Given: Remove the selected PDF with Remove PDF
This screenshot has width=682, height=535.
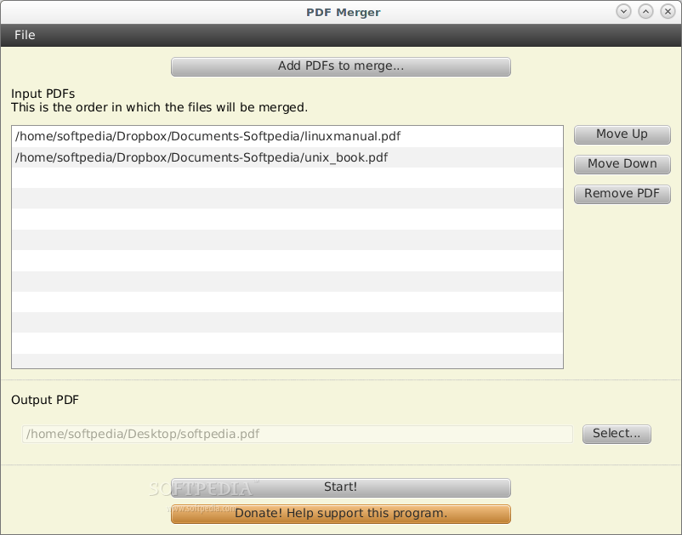Looking at the screenshot, I should [622, 193].
